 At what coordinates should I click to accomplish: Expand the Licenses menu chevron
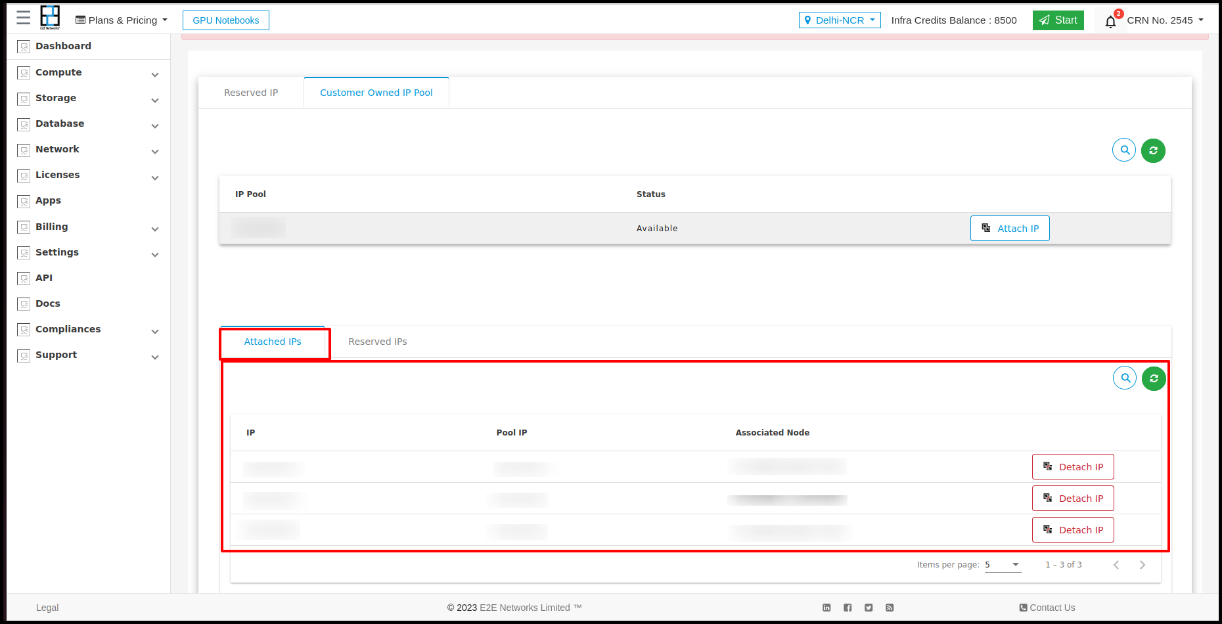155,178
